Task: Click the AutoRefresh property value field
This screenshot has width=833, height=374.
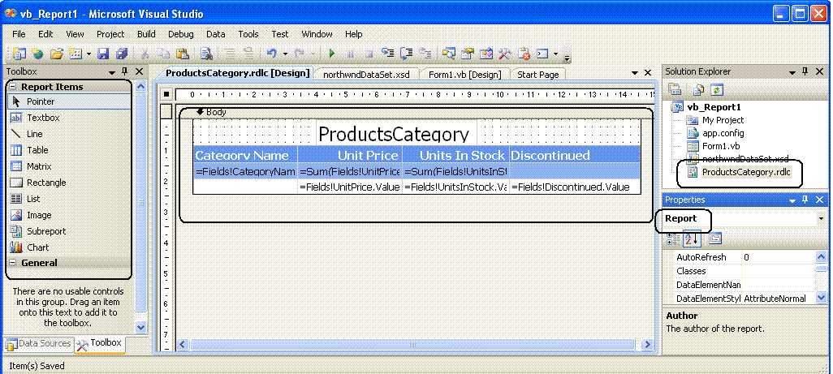Action: pos(777,257)
